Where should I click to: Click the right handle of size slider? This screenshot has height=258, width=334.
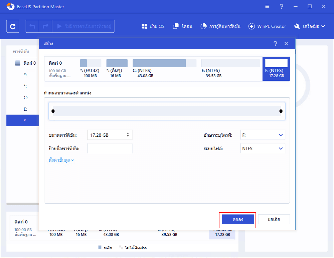point(281,111)
